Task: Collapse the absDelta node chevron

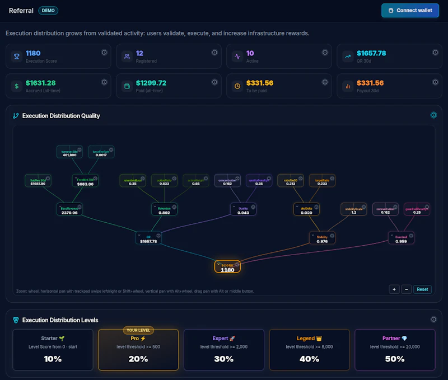Action: 297,207
